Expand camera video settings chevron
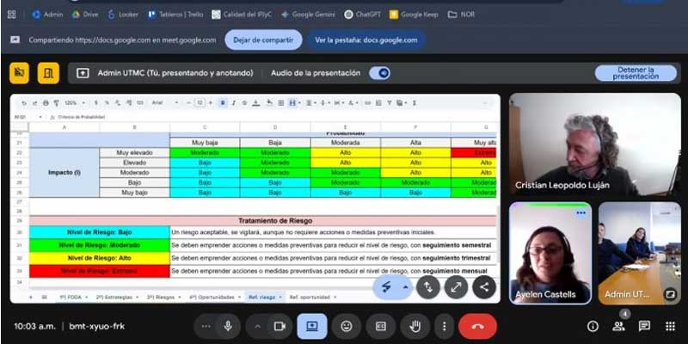 (x=255, y=327)
